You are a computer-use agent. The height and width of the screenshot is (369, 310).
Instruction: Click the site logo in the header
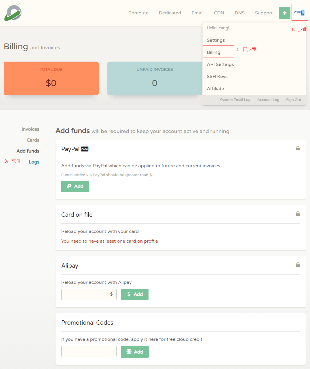[x=13, y=12]
